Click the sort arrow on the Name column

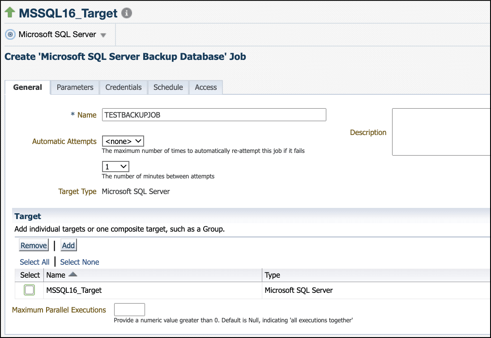click(73, 275)
